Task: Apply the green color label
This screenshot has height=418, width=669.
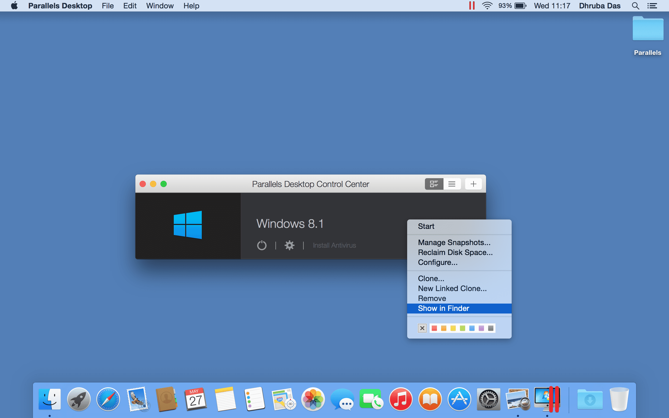Action: tap(463, 328)
